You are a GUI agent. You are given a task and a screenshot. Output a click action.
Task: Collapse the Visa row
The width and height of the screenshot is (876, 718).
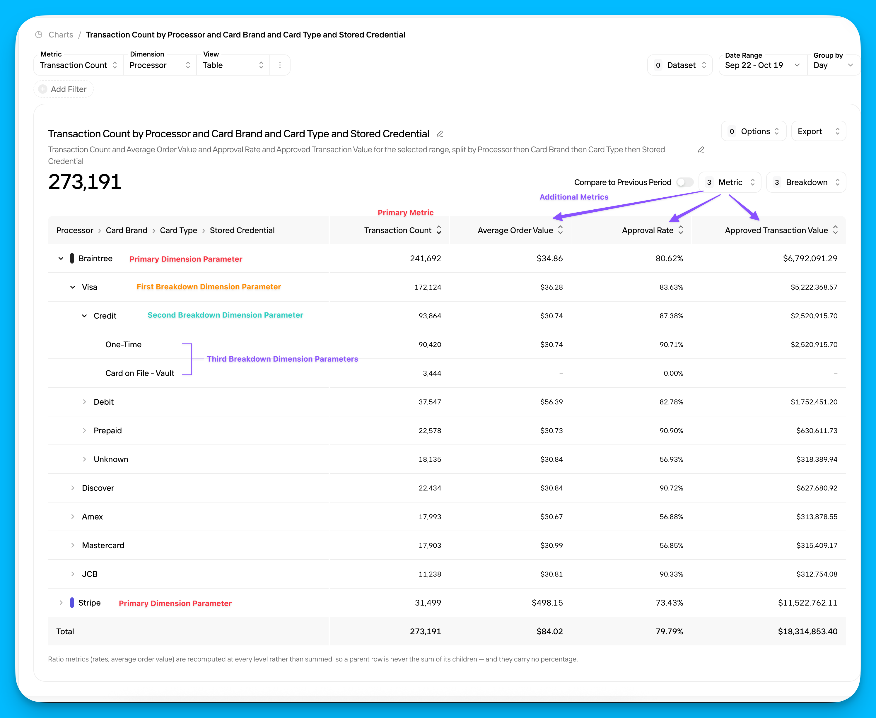73,287
